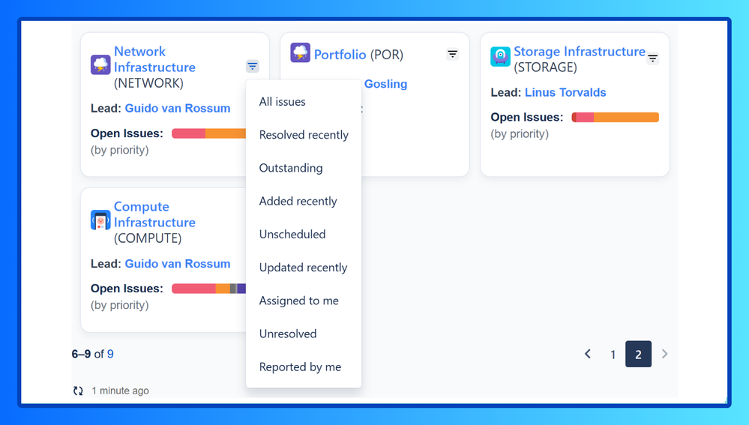Select All issues from the filter menu
Viewport: 749px width, 425px height.
(304, 102)
